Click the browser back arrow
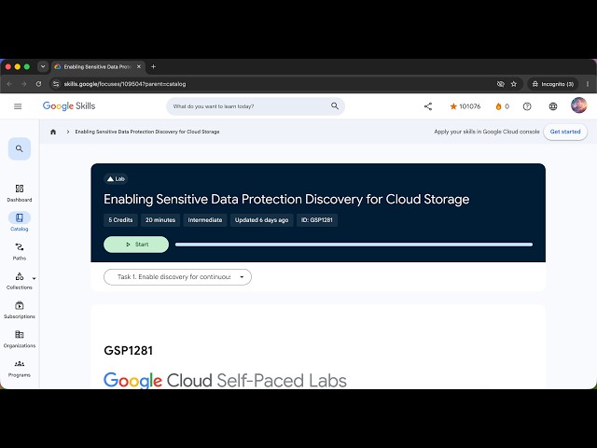Viewport: 597px width, 448px height. point(9,84)
